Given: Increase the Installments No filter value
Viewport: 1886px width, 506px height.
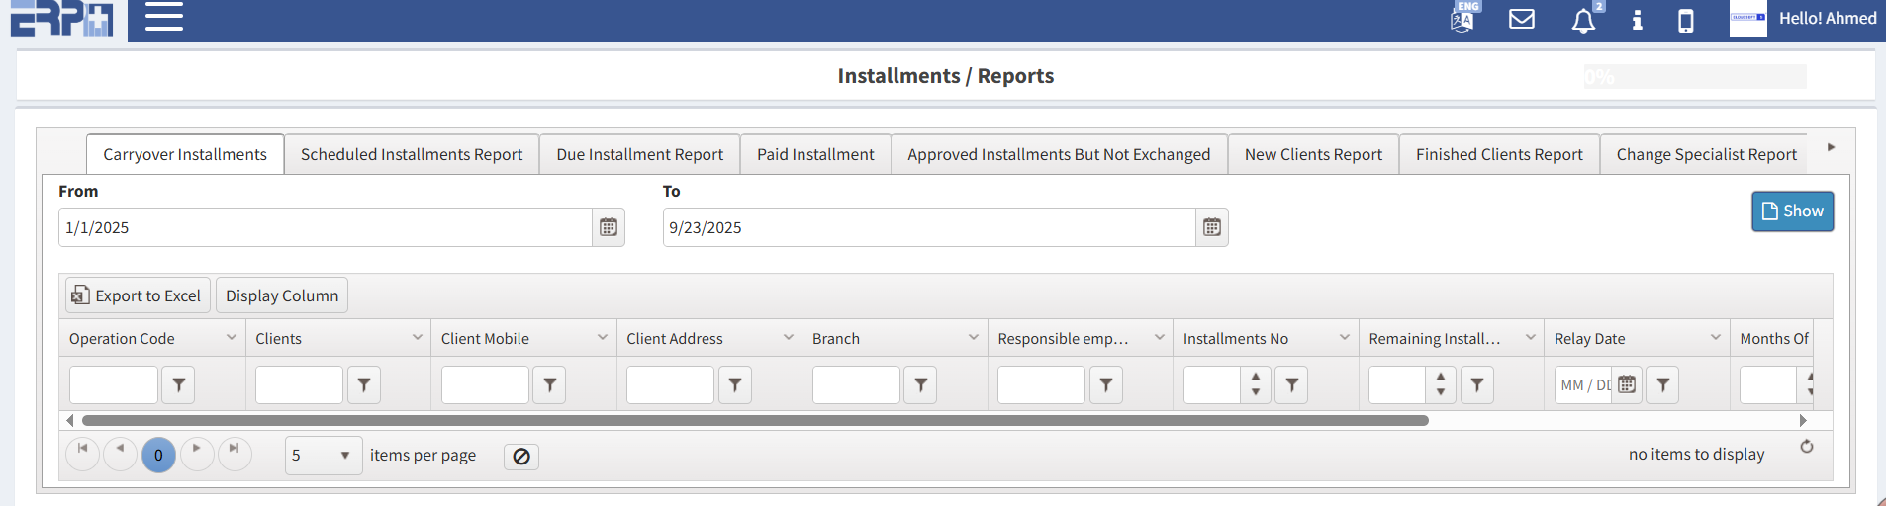Looking at the screenshot, I should pyautogui.click(x=1256, y=377).
